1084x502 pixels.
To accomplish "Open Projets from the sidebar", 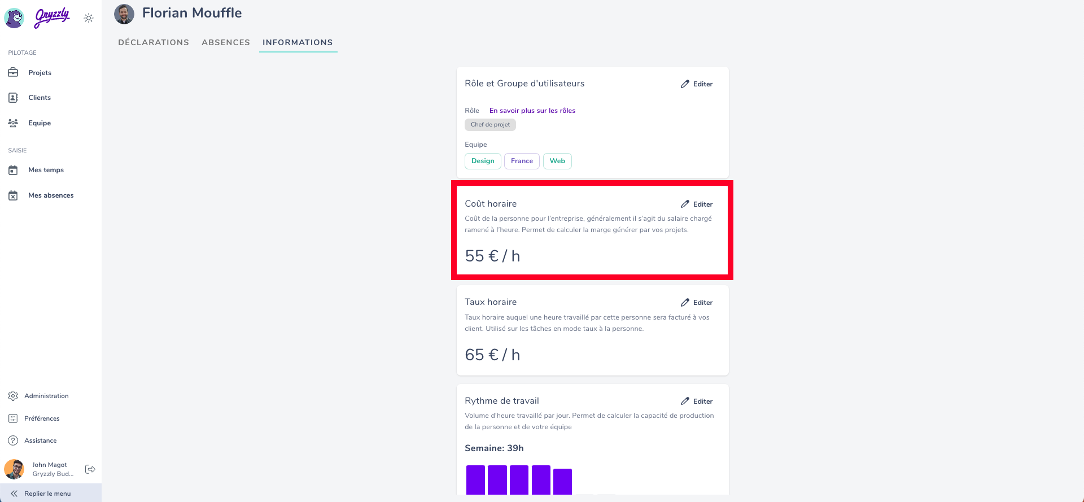I will (40, 73).
